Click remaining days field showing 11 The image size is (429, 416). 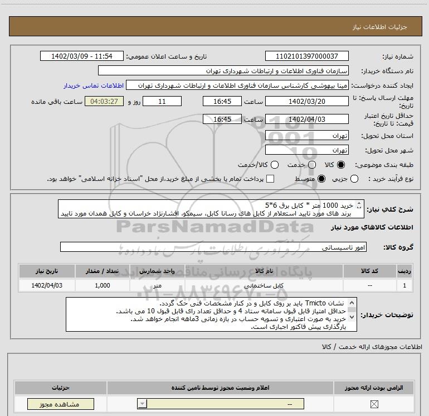162,101
